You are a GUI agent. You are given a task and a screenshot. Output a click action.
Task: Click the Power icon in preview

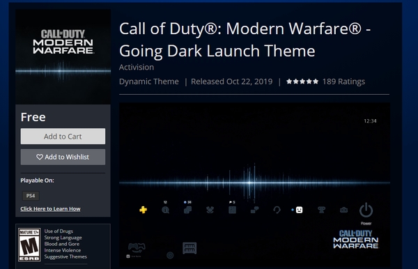366,210
